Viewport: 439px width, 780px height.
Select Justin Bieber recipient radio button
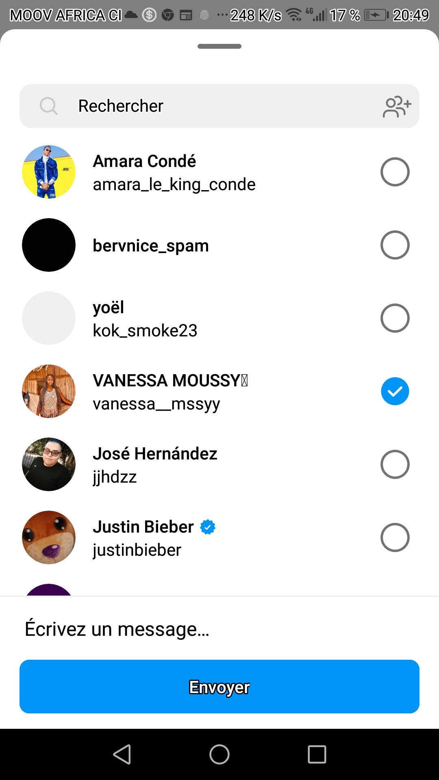tap(395, 537)
